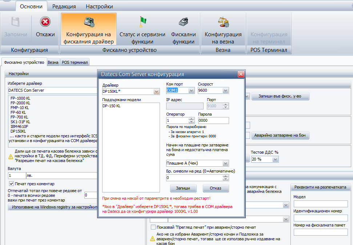Click FP-700 KL in driver list
Screen dimensions: 353x245
[x=19, y=117]
